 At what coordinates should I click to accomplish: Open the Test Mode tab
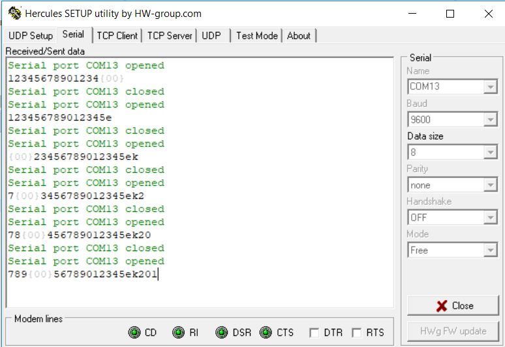[257, 35]
